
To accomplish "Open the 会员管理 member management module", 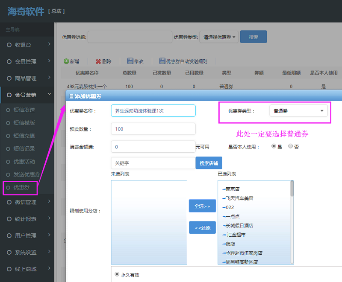I will [x=26, y=61].
